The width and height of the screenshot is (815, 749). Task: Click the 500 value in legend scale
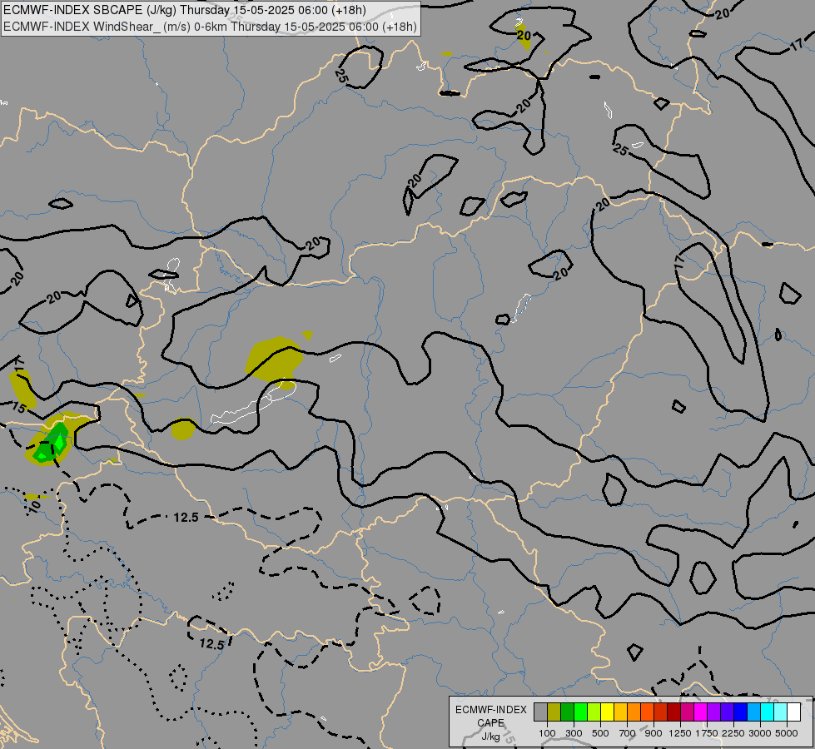point(600,733)
